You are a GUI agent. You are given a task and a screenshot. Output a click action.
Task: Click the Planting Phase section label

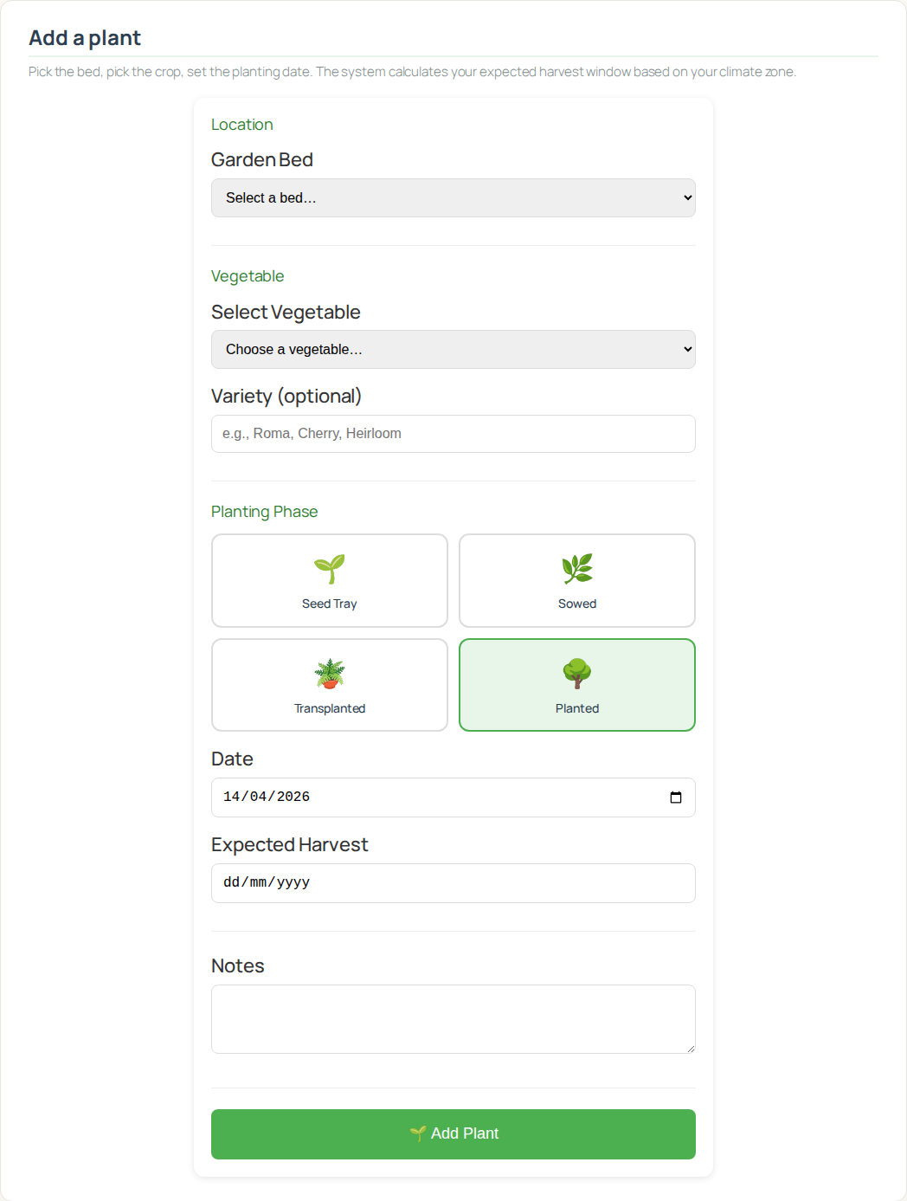click(264, 512)
